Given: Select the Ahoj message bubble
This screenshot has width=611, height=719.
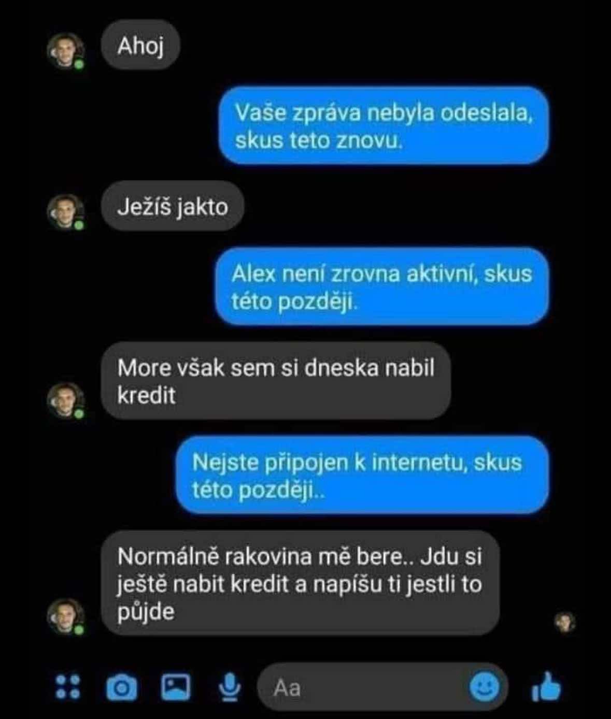Looking at the screenshot, I should [140, 46].
